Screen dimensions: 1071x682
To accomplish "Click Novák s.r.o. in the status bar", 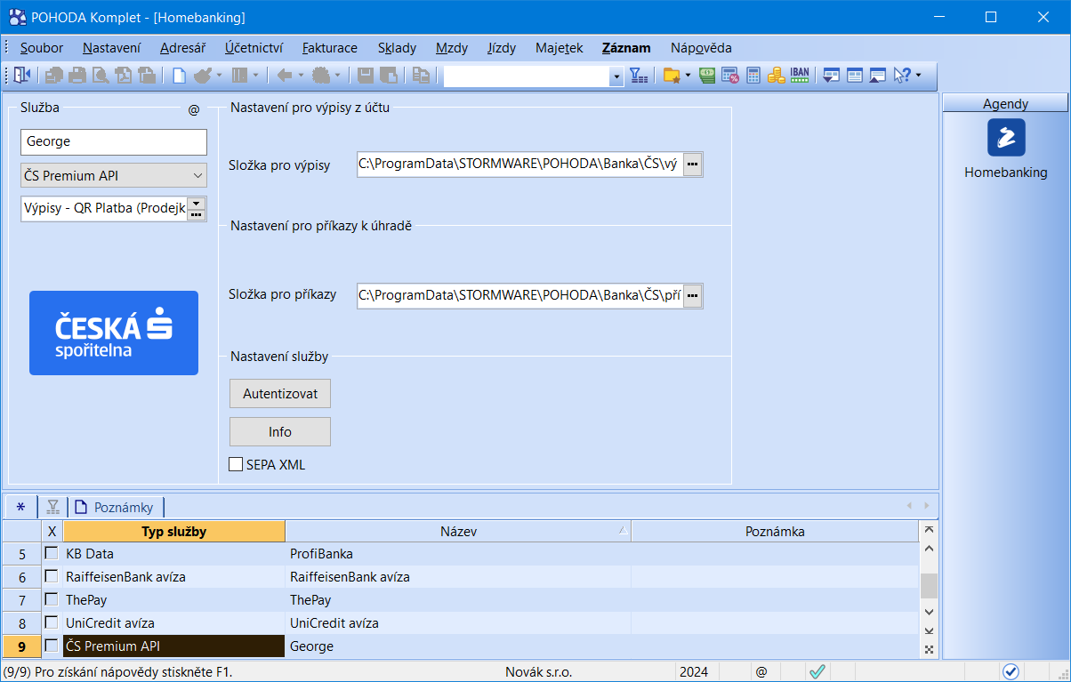I will 539,672.
